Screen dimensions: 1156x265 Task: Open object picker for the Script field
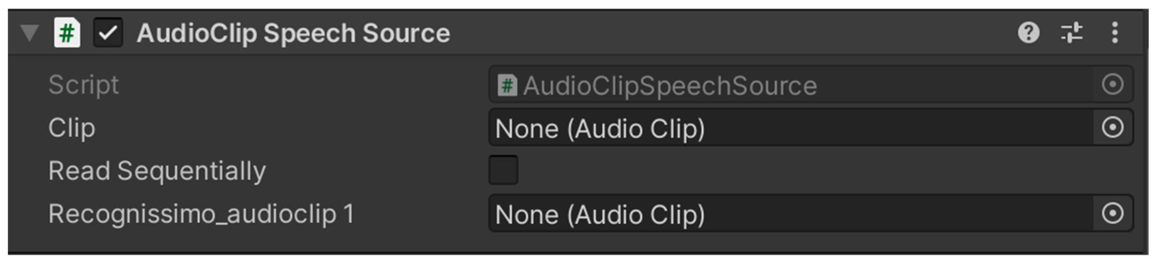(x=1112, y=84)
